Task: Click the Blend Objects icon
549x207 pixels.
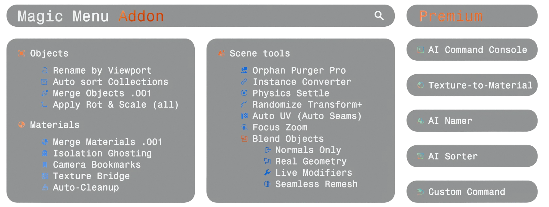Action: (x=244, y=139)
